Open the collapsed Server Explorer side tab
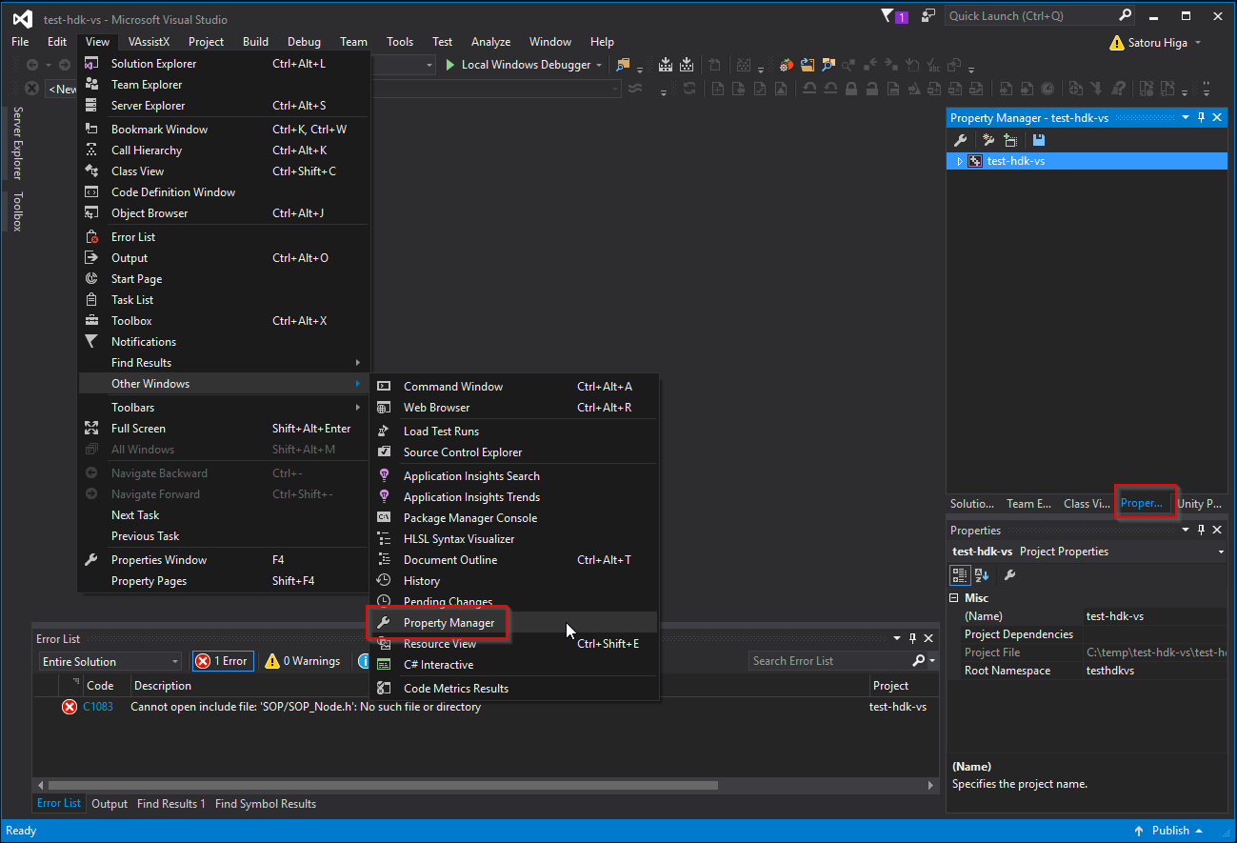1237x843 pixels. (x=17, y=143)
